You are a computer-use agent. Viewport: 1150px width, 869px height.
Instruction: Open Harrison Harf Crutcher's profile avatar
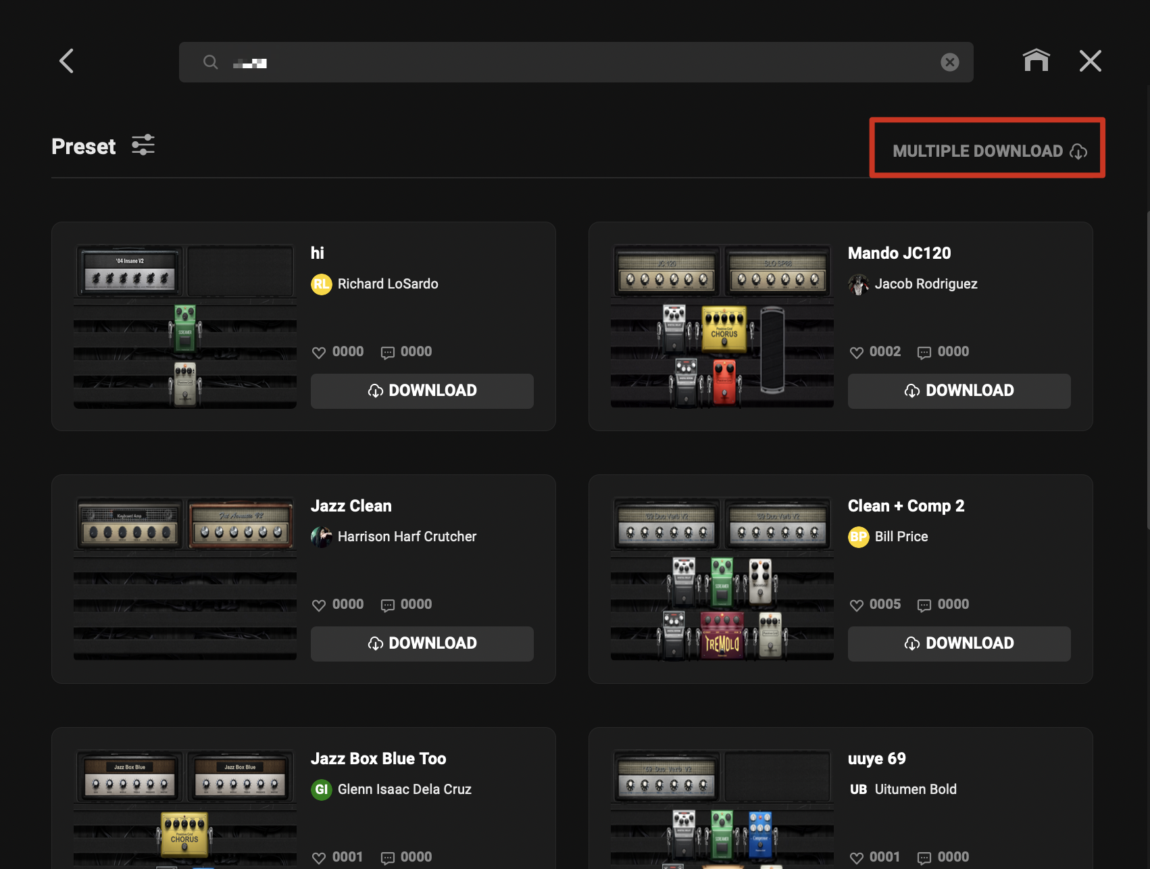coord(321,537)
